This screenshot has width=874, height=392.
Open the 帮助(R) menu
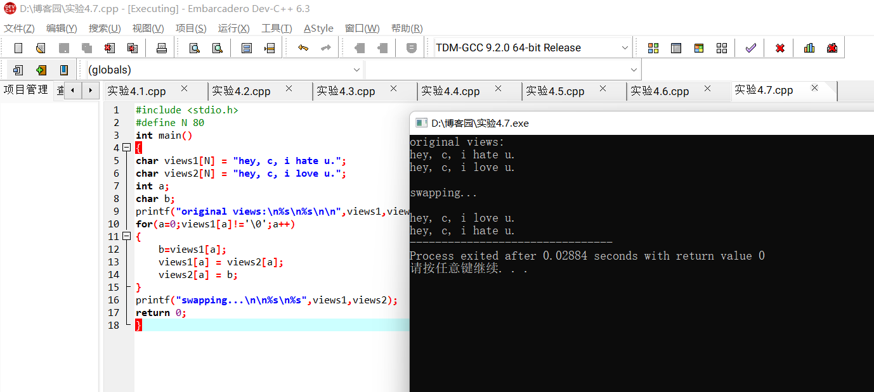[x=407, y=28]
